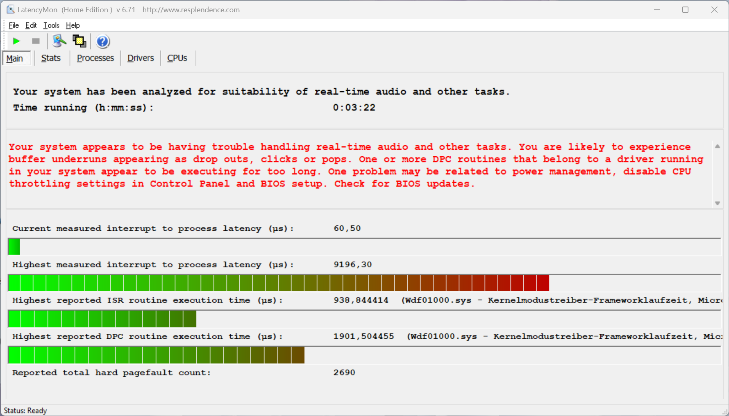Minimize the LatencyMon window

pos(657,9)
